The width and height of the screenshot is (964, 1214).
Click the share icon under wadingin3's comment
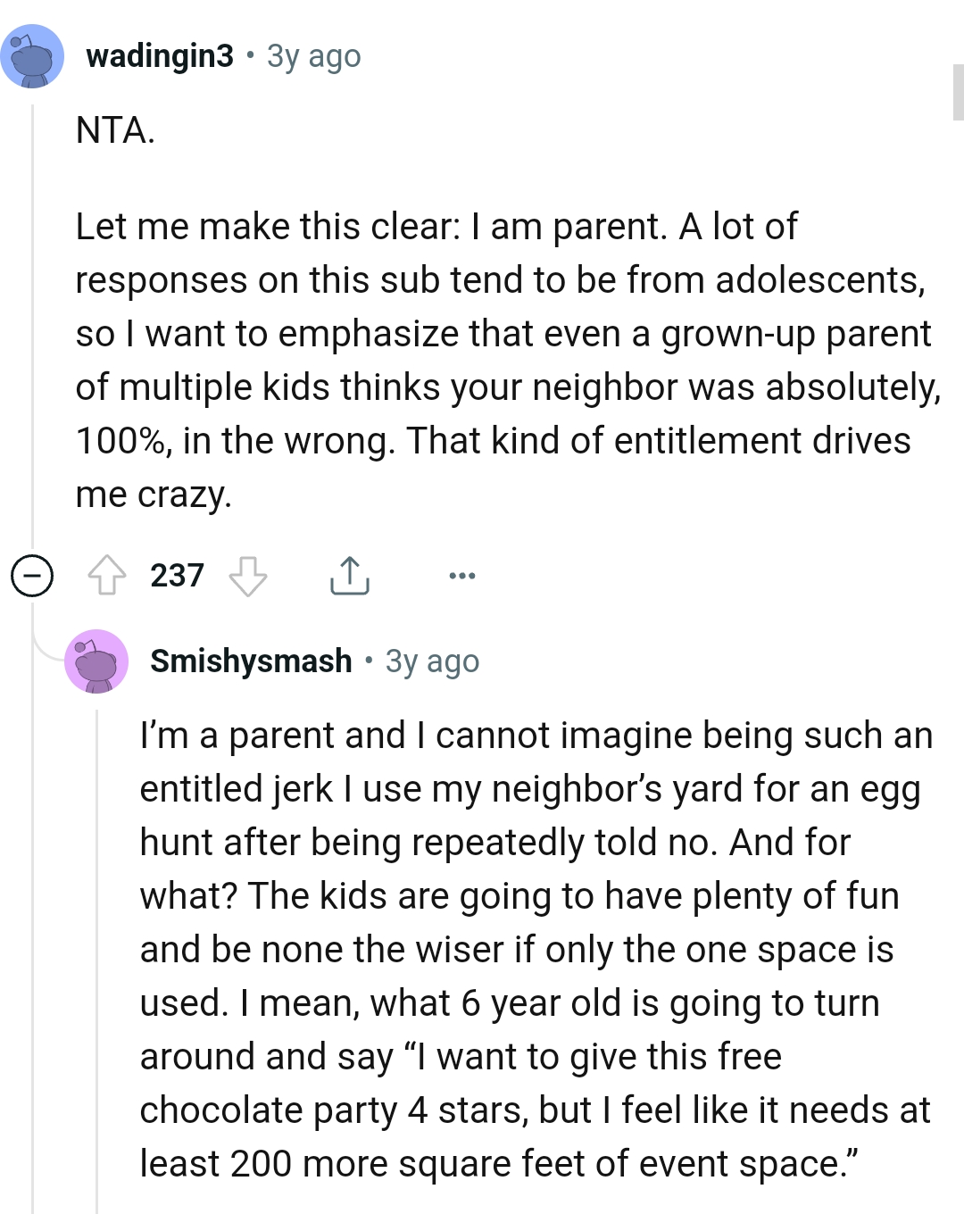point(349,576)
